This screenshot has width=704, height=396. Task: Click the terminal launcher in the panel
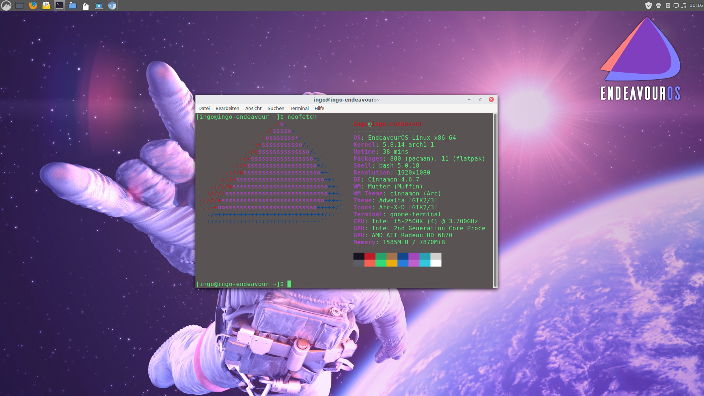[x=59, y=5]
